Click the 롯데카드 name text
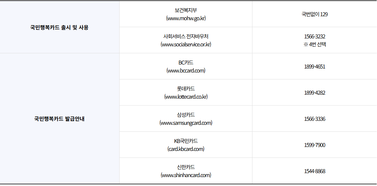 click(186, 89)
